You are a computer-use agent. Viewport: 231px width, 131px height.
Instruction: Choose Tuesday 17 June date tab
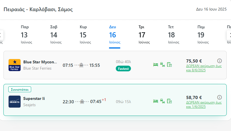[x=142, y=35]
